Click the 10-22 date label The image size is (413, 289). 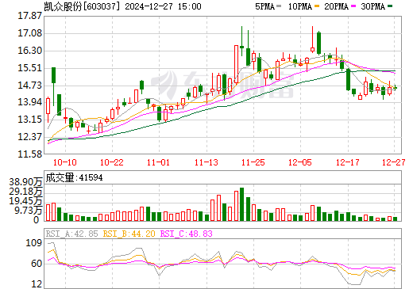(112, 162)
